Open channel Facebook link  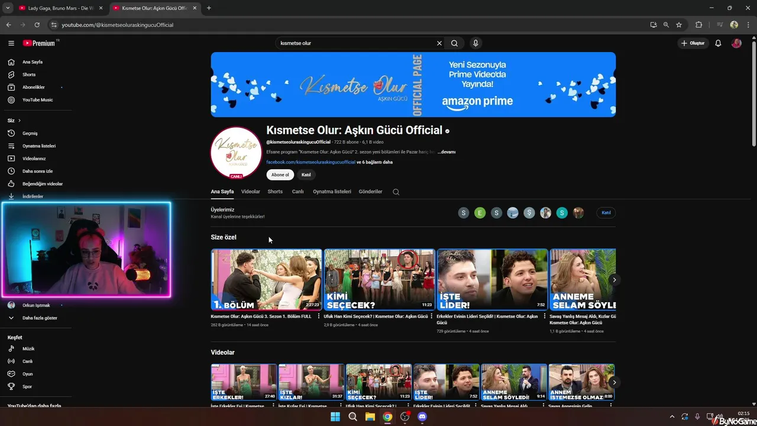(x=310, y=162)
